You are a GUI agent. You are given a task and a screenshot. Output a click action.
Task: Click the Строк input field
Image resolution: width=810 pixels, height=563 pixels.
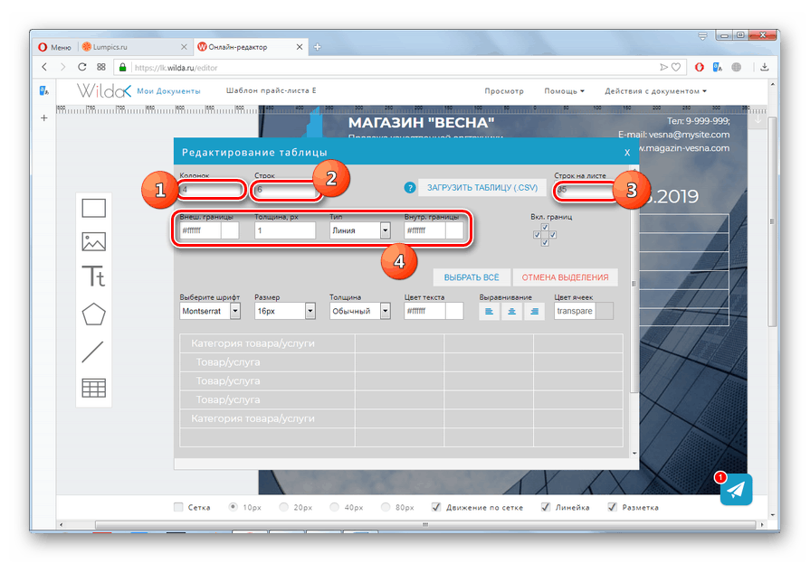click(x=286, y=190)
